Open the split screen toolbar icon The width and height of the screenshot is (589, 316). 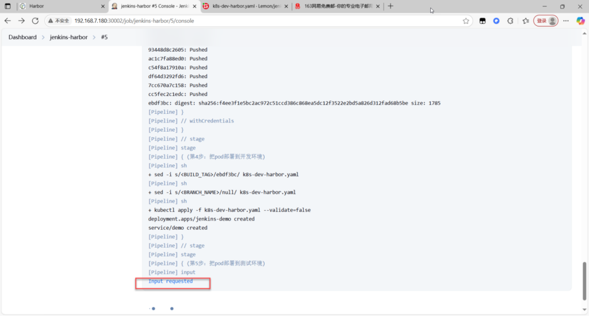pos(483,21)
